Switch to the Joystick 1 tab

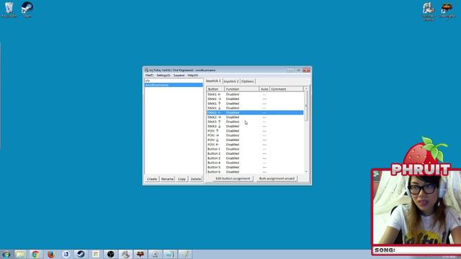213,81
